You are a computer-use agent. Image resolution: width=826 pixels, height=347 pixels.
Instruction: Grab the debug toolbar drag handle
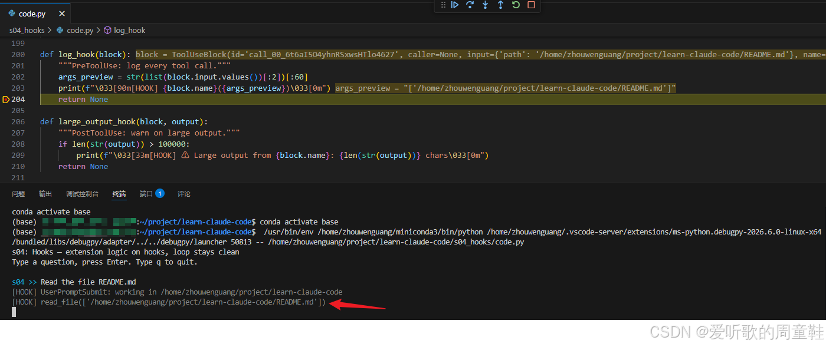[443, 5]
